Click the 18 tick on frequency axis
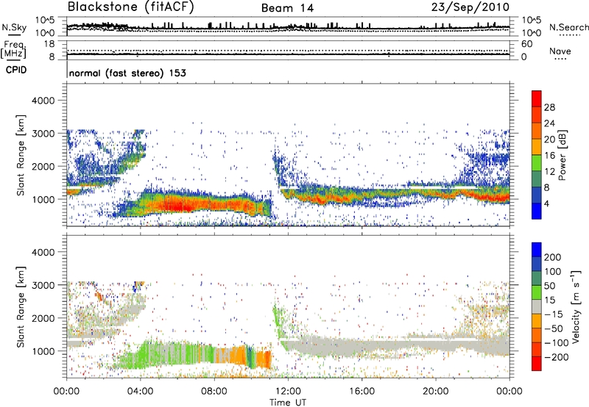Image resolution: width=589 pixels, height=407 pixels. coord(49,44)
